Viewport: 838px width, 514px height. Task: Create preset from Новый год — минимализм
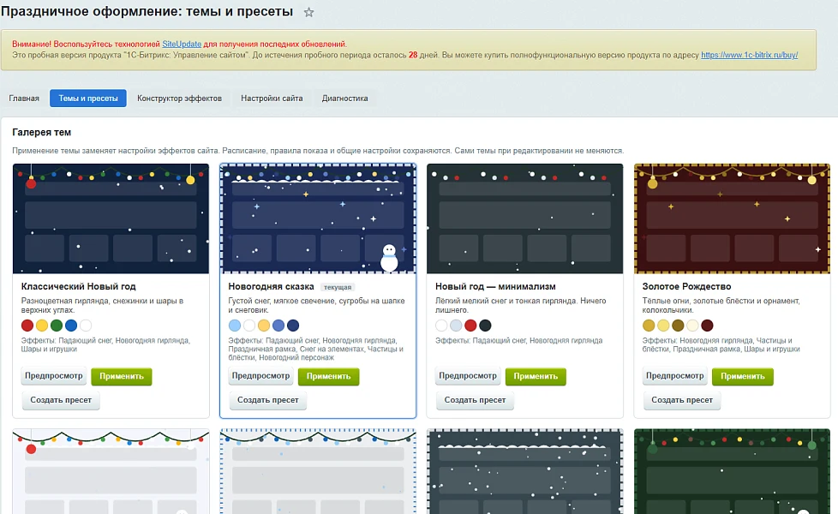[475, 400]
